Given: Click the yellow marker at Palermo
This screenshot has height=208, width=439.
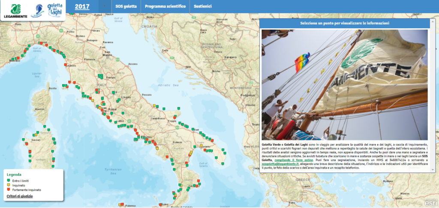Looking at the screenshot, I should click(120, 205).
